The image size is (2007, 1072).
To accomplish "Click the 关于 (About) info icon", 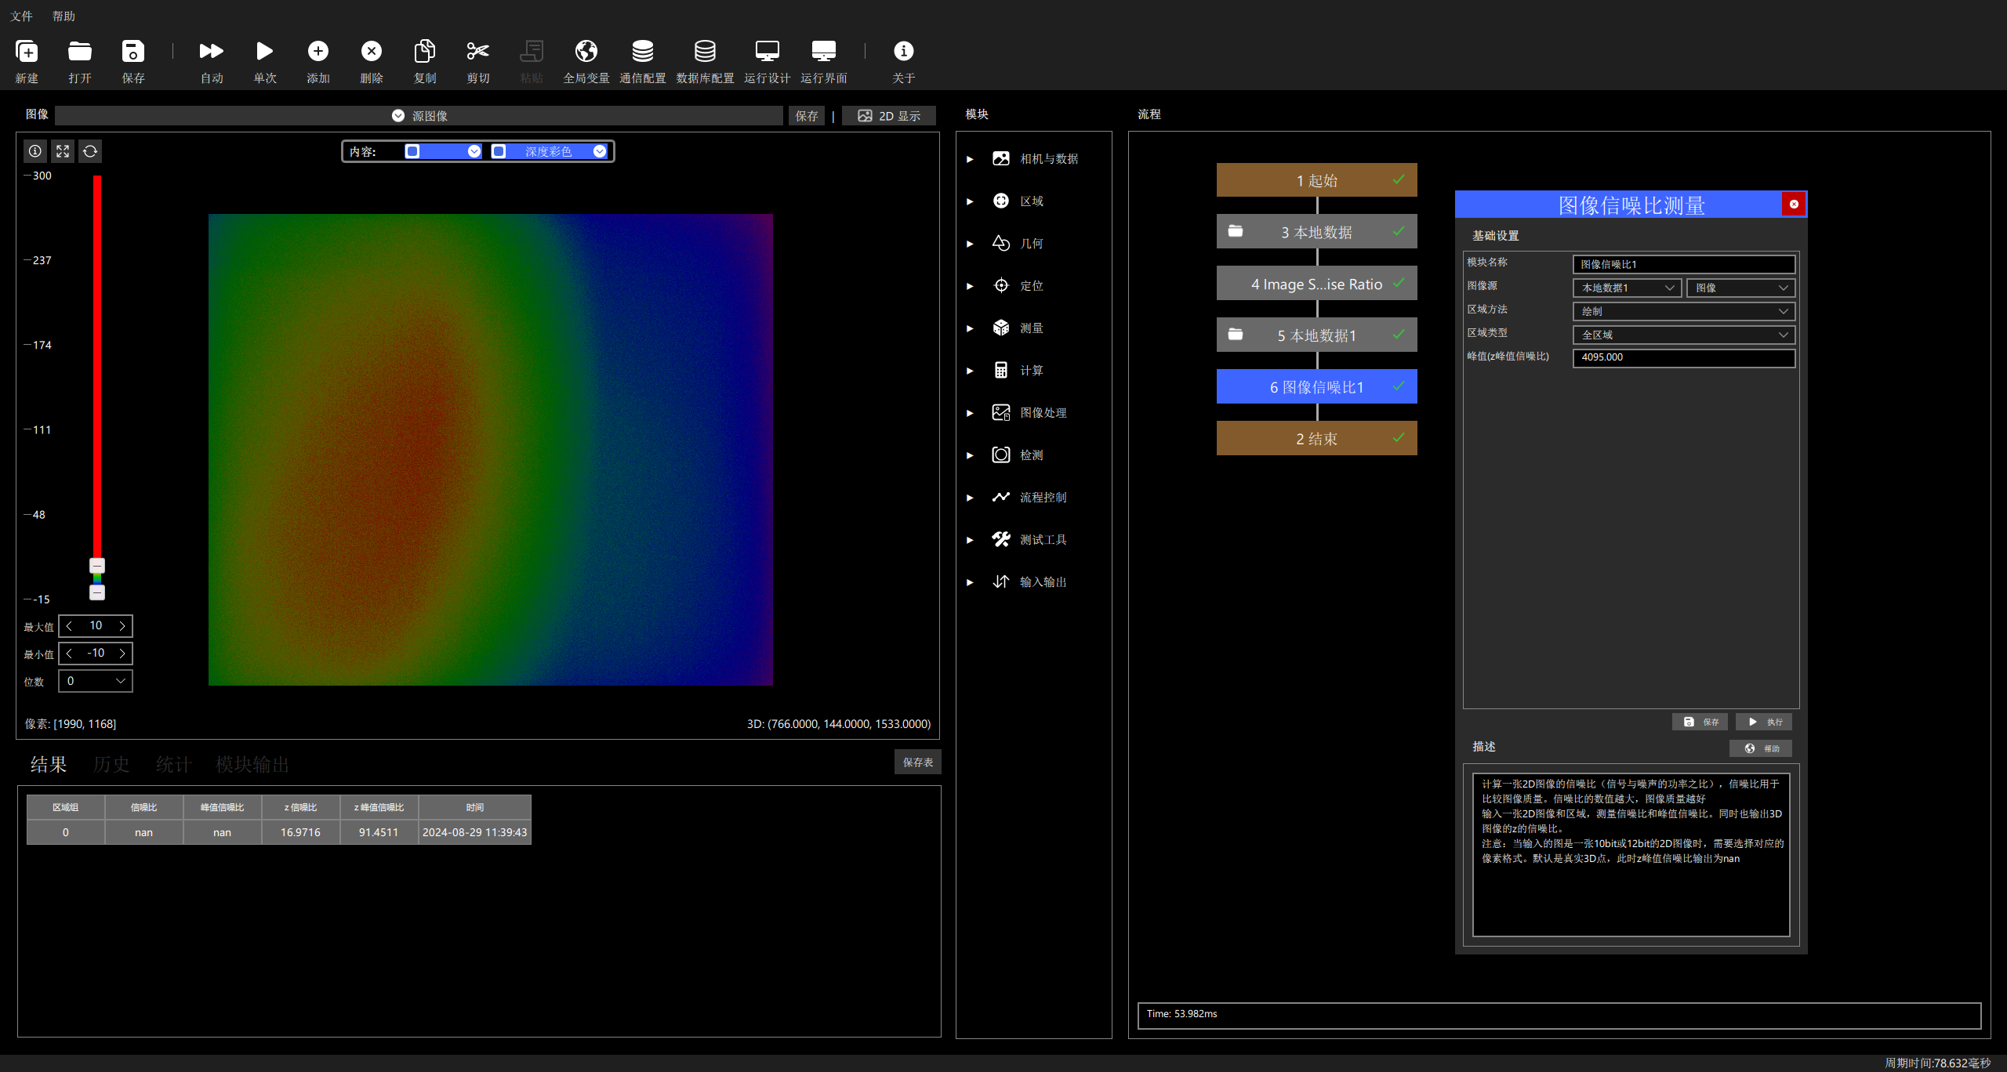I will coord(904,52).
